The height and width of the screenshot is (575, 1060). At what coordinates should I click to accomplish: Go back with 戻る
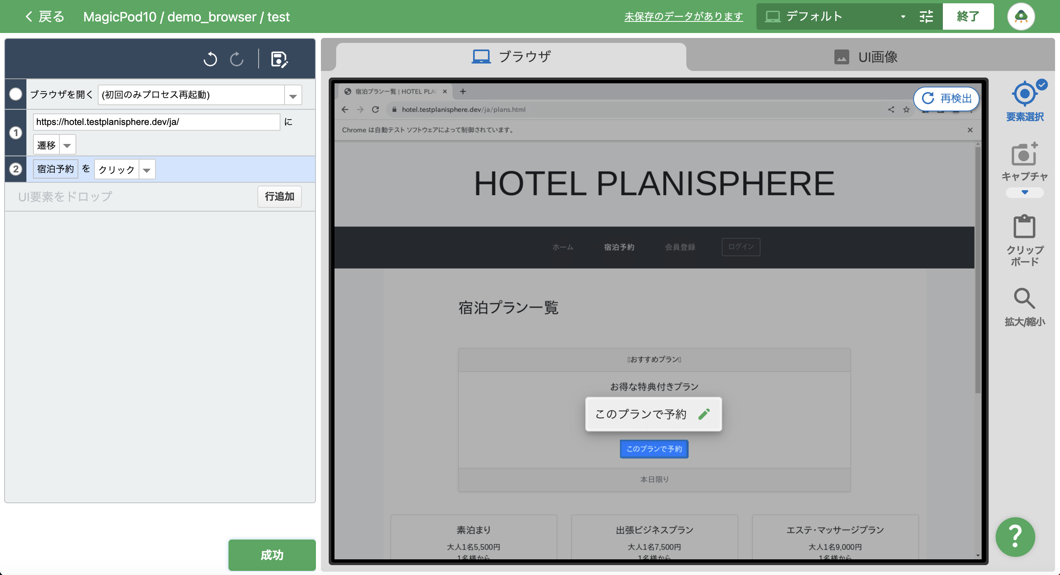pyautogui.click(x=45, y=16)
